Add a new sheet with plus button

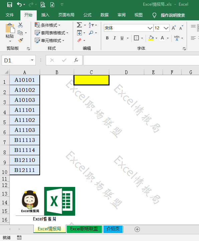click(x=137, y=229)
